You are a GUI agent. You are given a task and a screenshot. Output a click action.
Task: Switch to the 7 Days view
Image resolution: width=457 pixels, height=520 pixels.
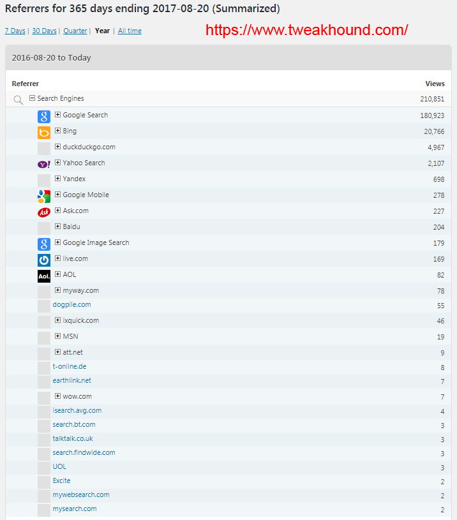pyautogui.click(x=15, y=31)
